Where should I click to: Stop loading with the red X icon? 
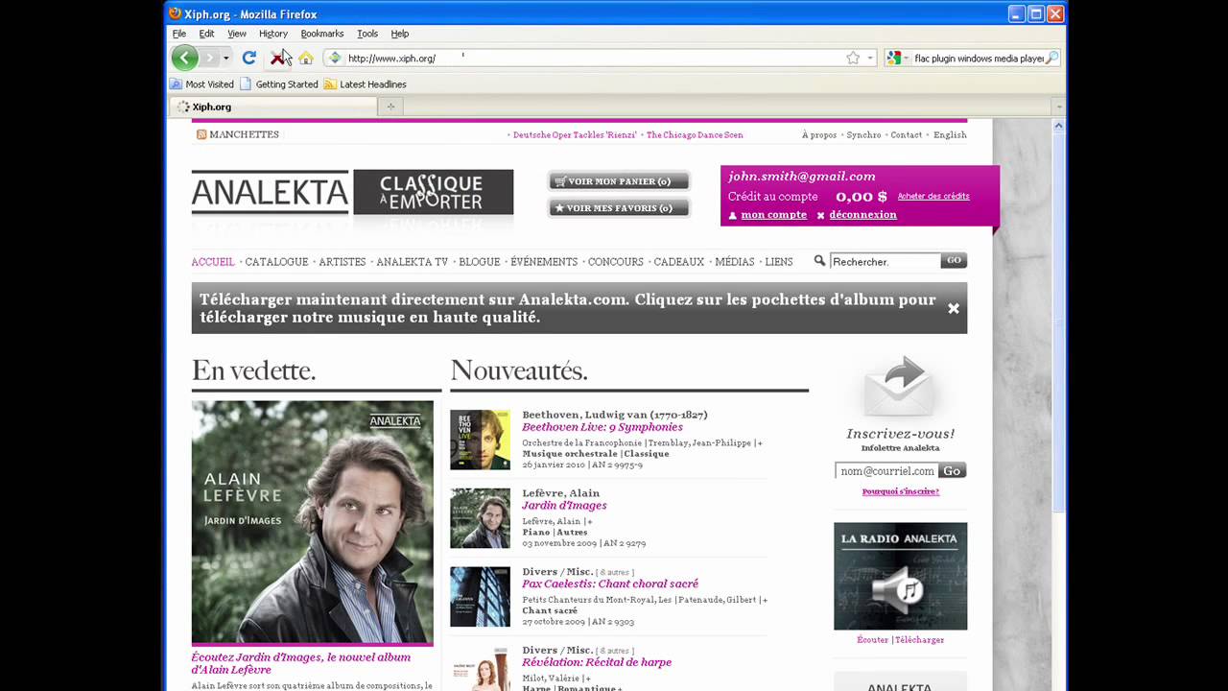coord(277,59)
